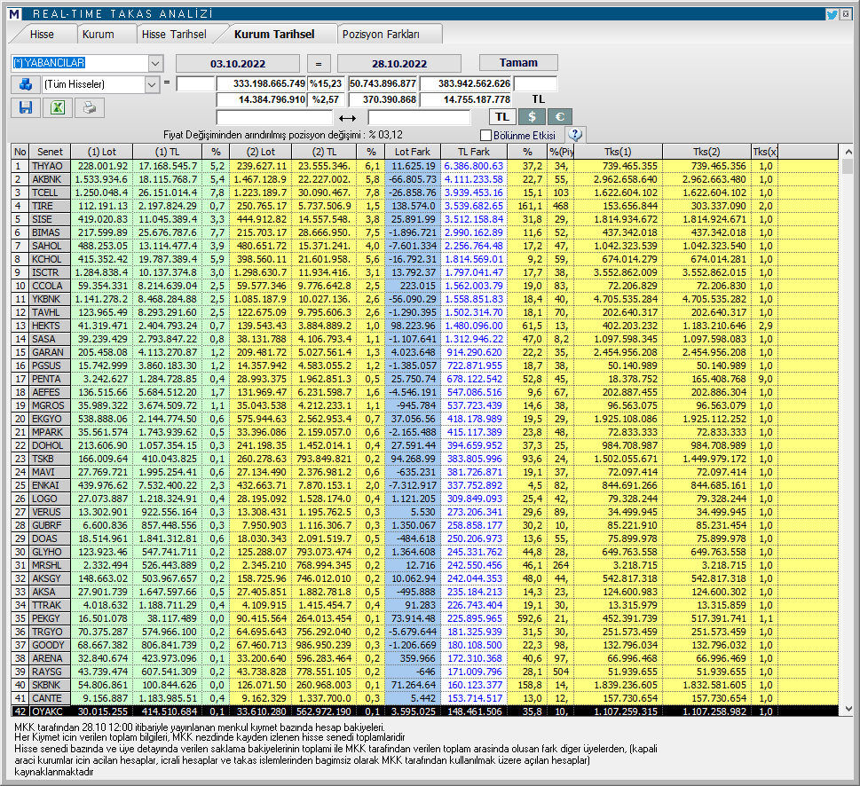Click total value 383.942.562.626

click(x=466, y=84)
